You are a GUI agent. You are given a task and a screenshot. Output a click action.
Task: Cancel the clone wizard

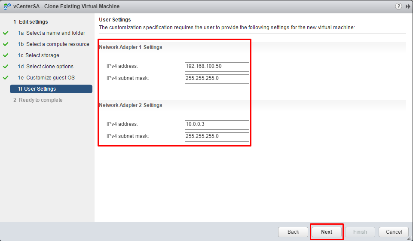394,232
